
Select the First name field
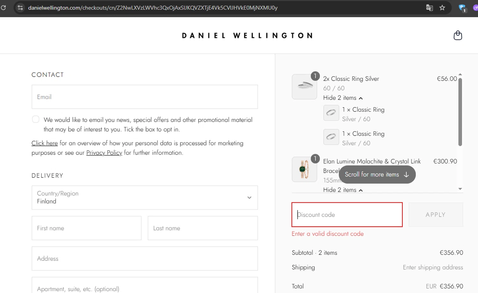86,228
